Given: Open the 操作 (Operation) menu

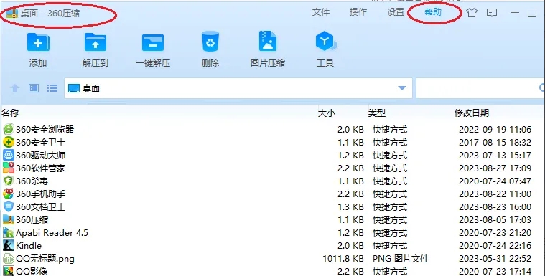Looking at the screenshot, I should (358, 12).
